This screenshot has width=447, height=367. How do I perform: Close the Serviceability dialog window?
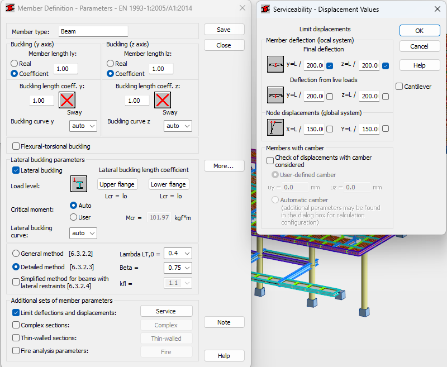pyautogui.click(x=438, y=9)
